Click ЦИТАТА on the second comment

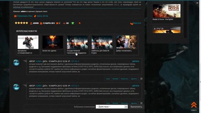(x=136, y=86)
